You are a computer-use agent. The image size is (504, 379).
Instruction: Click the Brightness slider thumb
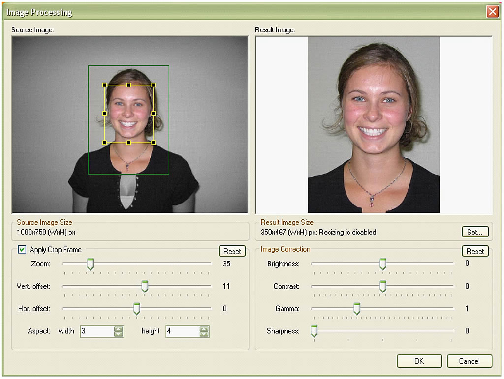click(383, 264)
